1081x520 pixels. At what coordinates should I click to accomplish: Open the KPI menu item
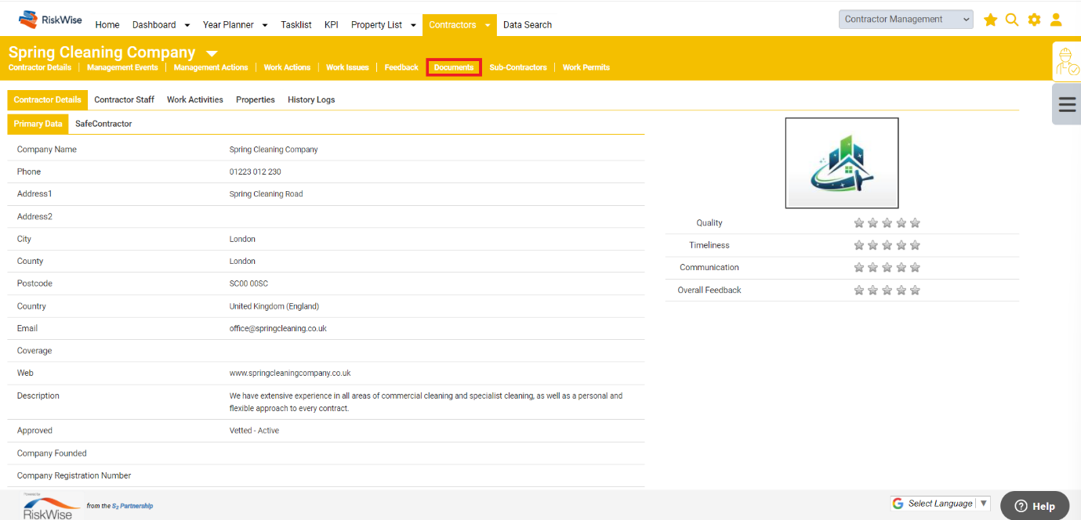[332, 25]
